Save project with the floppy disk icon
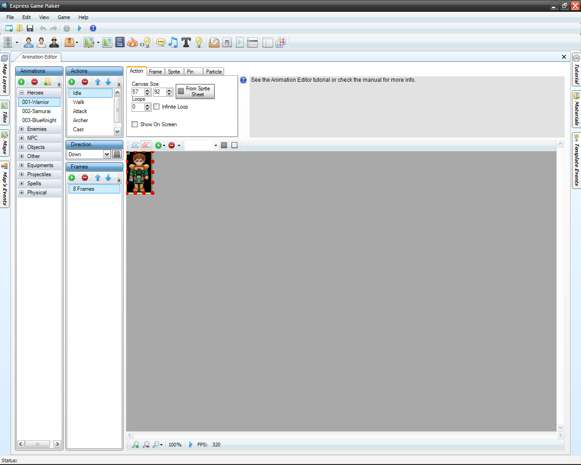Viewport: 581px width, 465px height. coord(30,28)
